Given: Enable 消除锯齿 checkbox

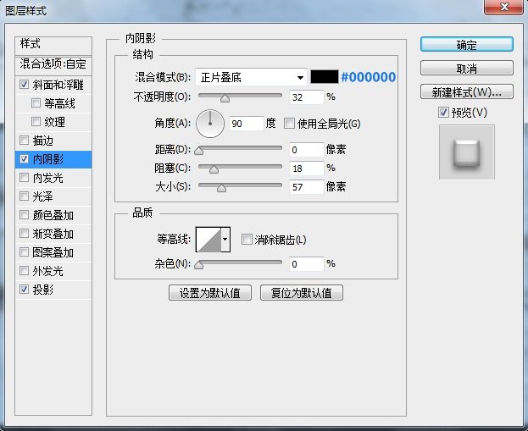Looking at the screenshot, I should (247, 240).
